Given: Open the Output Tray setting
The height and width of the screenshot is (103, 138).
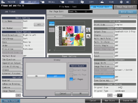Looking at the screenshot, I should point(104,32).
